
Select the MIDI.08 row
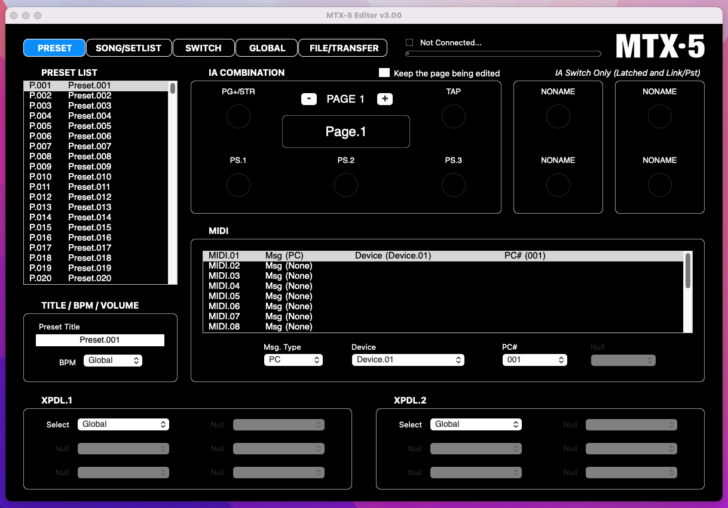pyautogui.click(x=443, y=327)
